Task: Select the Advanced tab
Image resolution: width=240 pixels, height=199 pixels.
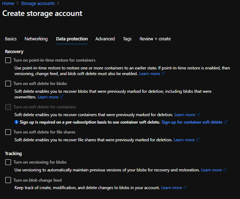Action: (x=105, y=39)
